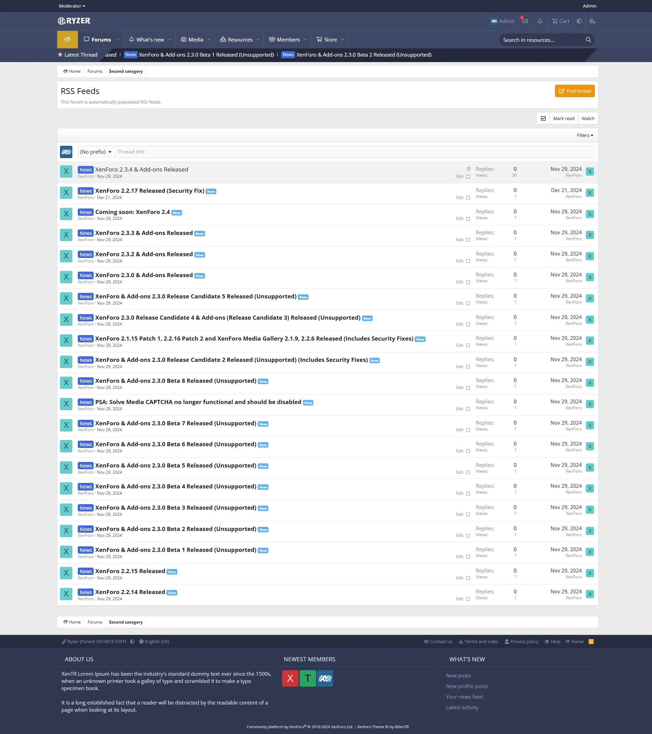Tick checkbox for Coming soon XenForo 2.4
652x734 pixels.
coord(468,219)
